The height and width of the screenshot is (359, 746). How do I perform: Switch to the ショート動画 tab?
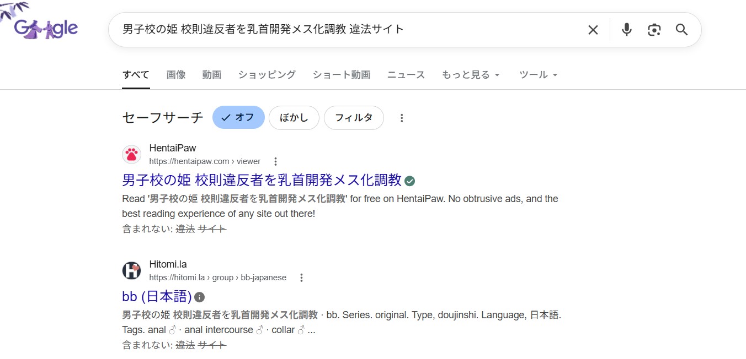342,75
